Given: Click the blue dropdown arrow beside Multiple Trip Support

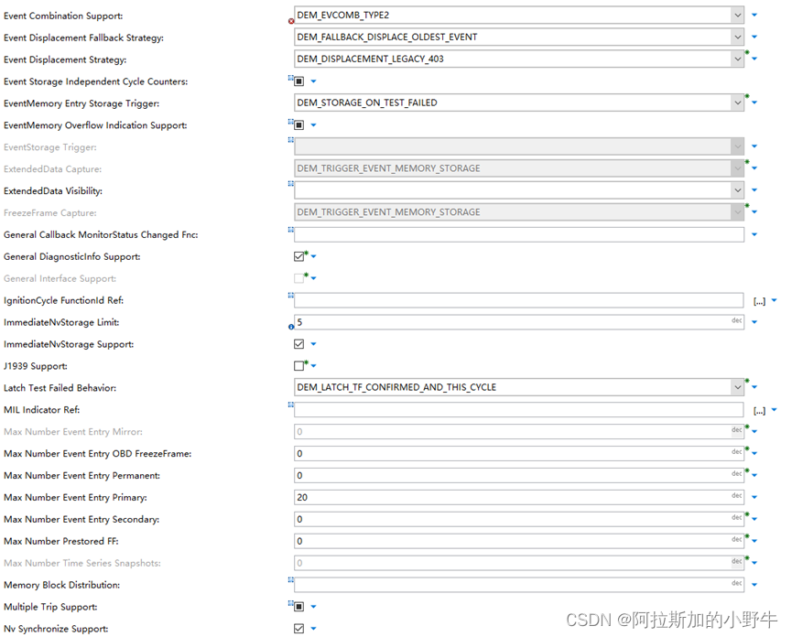Looking at the screenshot, I should 313,606.
